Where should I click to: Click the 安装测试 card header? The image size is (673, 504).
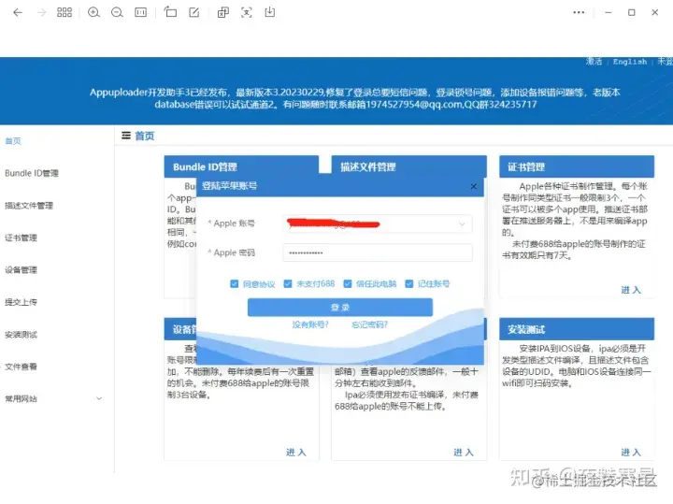pos(577,329)
